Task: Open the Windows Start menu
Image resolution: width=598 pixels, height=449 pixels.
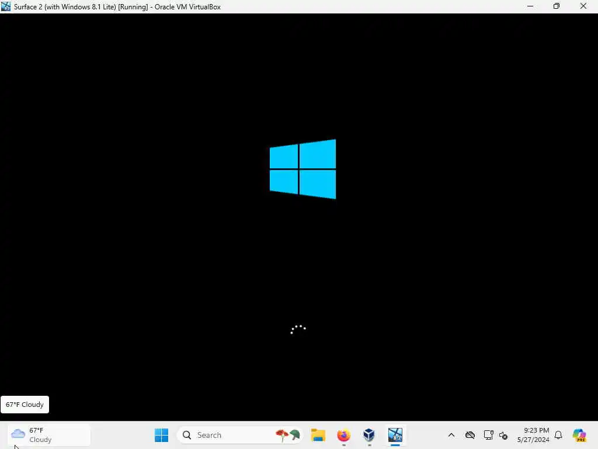Action: (x=161, y=435)
